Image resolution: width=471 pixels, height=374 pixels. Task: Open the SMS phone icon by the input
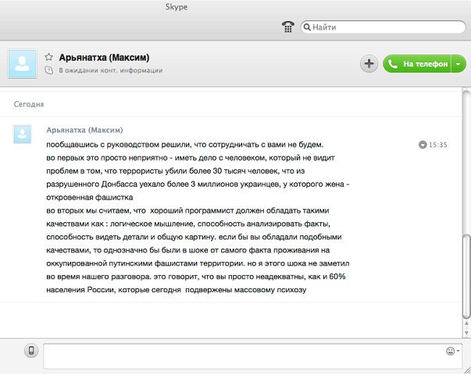pyautogui.click(x=31, y=351)
